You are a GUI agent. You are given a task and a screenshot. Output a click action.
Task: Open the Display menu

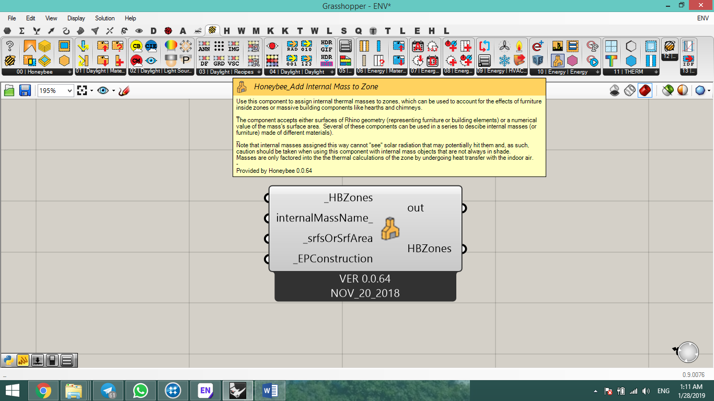pos(76,18)
